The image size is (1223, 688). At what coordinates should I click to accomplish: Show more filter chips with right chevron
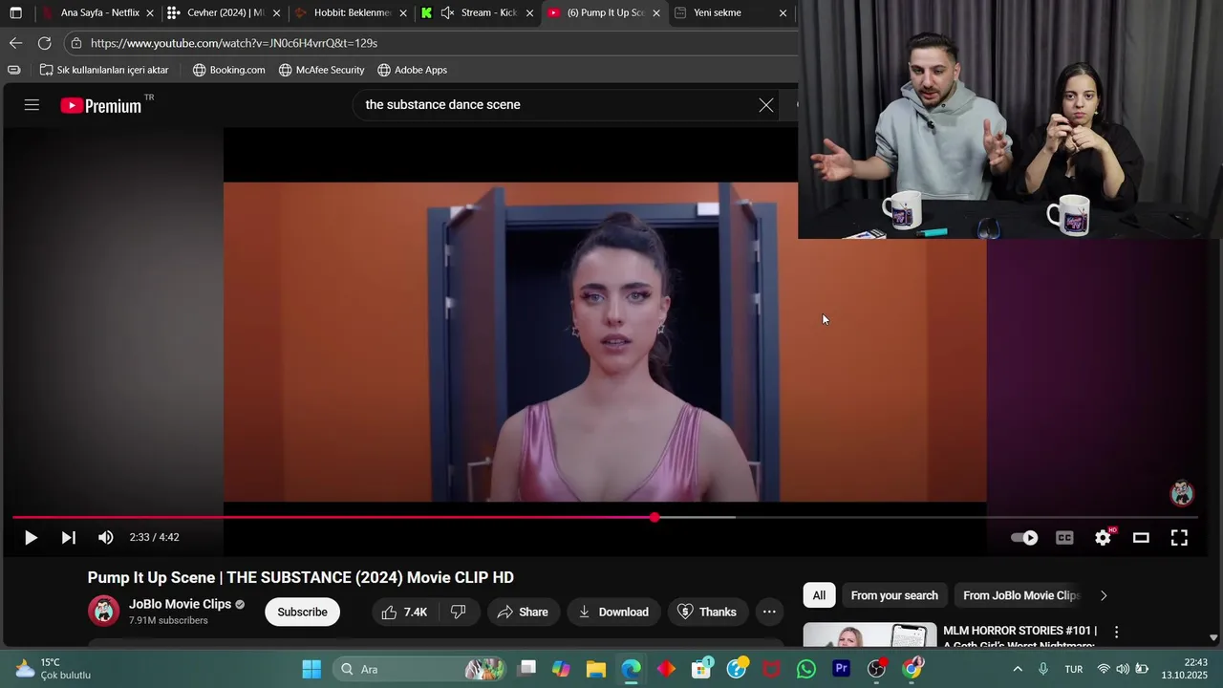click(1104, 595)
